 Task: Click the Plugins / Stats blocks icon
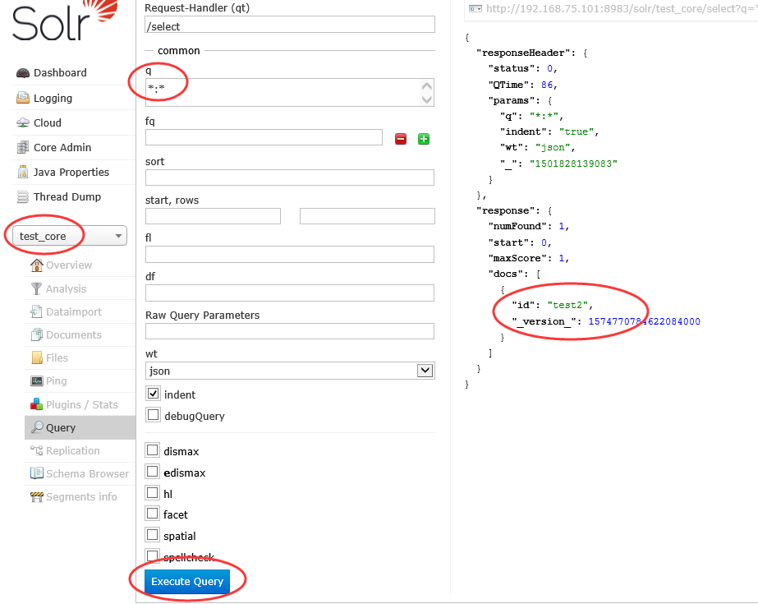click(x=37, y=404)
